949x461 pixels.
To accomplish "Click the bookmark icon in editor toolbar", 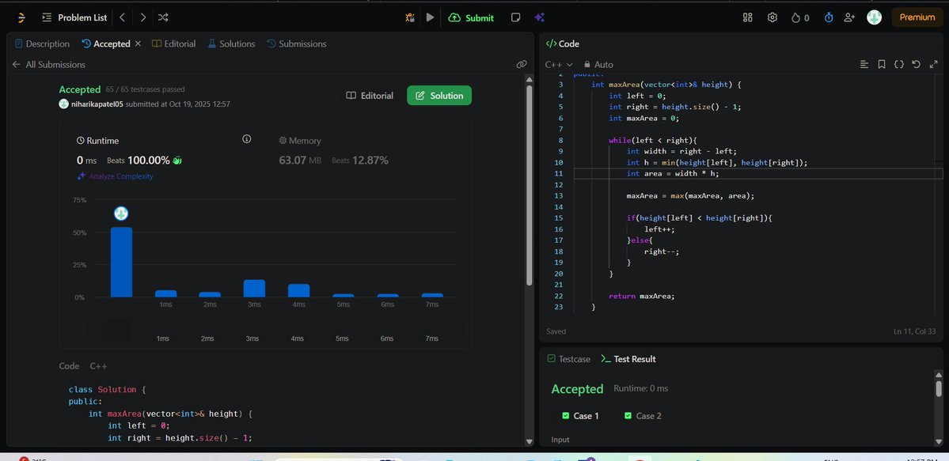I will (882, 64).
